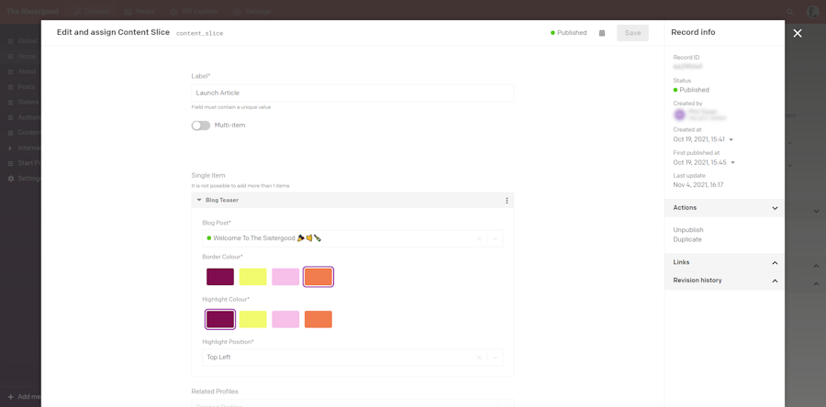This screenshot has height=407, width=826.
Task: Select the orange Highlight Colour swatch
Action: click(x=318, y=319)
